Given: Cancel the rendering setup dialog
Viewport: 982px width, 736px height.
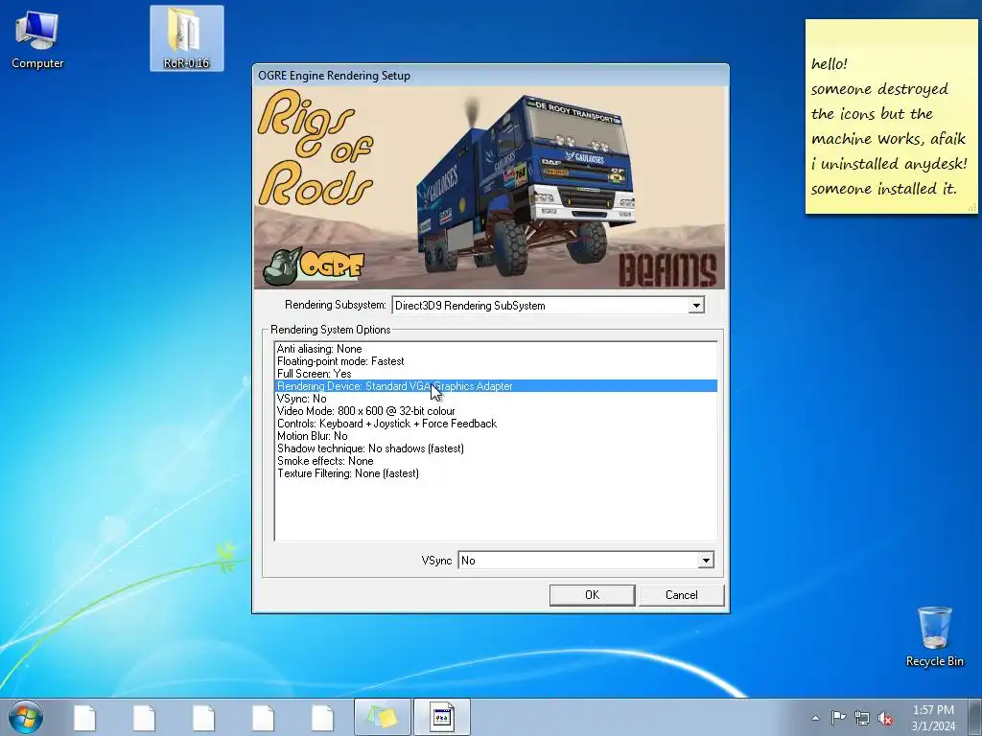Looking at the screenshot, I should click(682, 595).
